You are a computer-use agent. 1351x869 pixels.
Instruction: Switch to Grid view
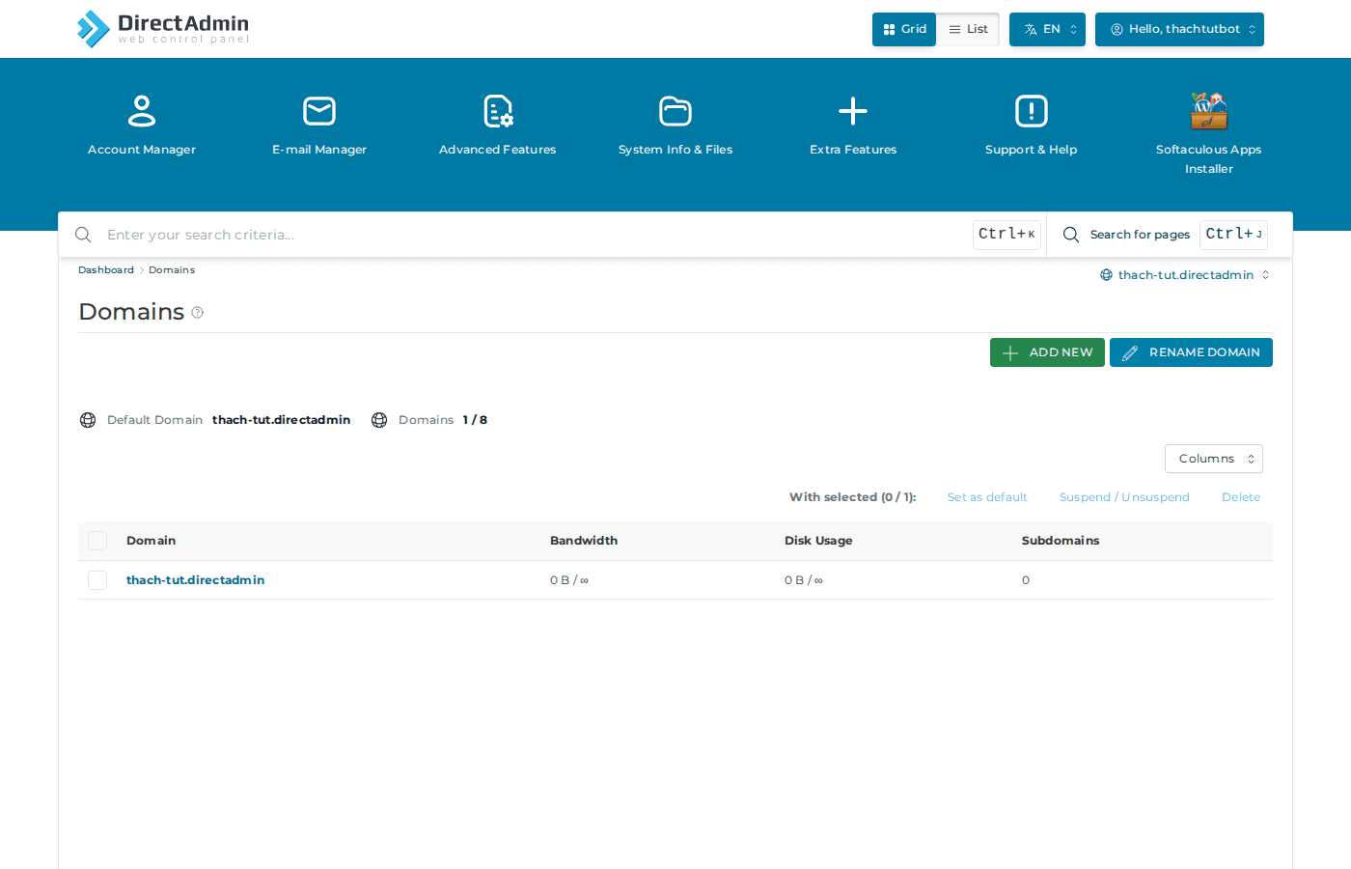coord(903,29)
